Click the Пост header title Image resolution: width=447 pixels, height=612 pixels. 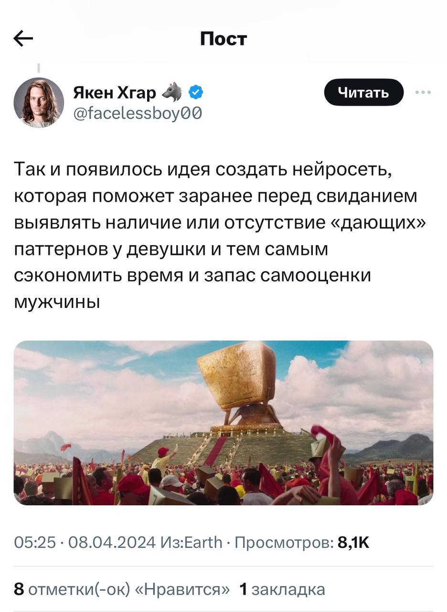click(x=223, y=38)
